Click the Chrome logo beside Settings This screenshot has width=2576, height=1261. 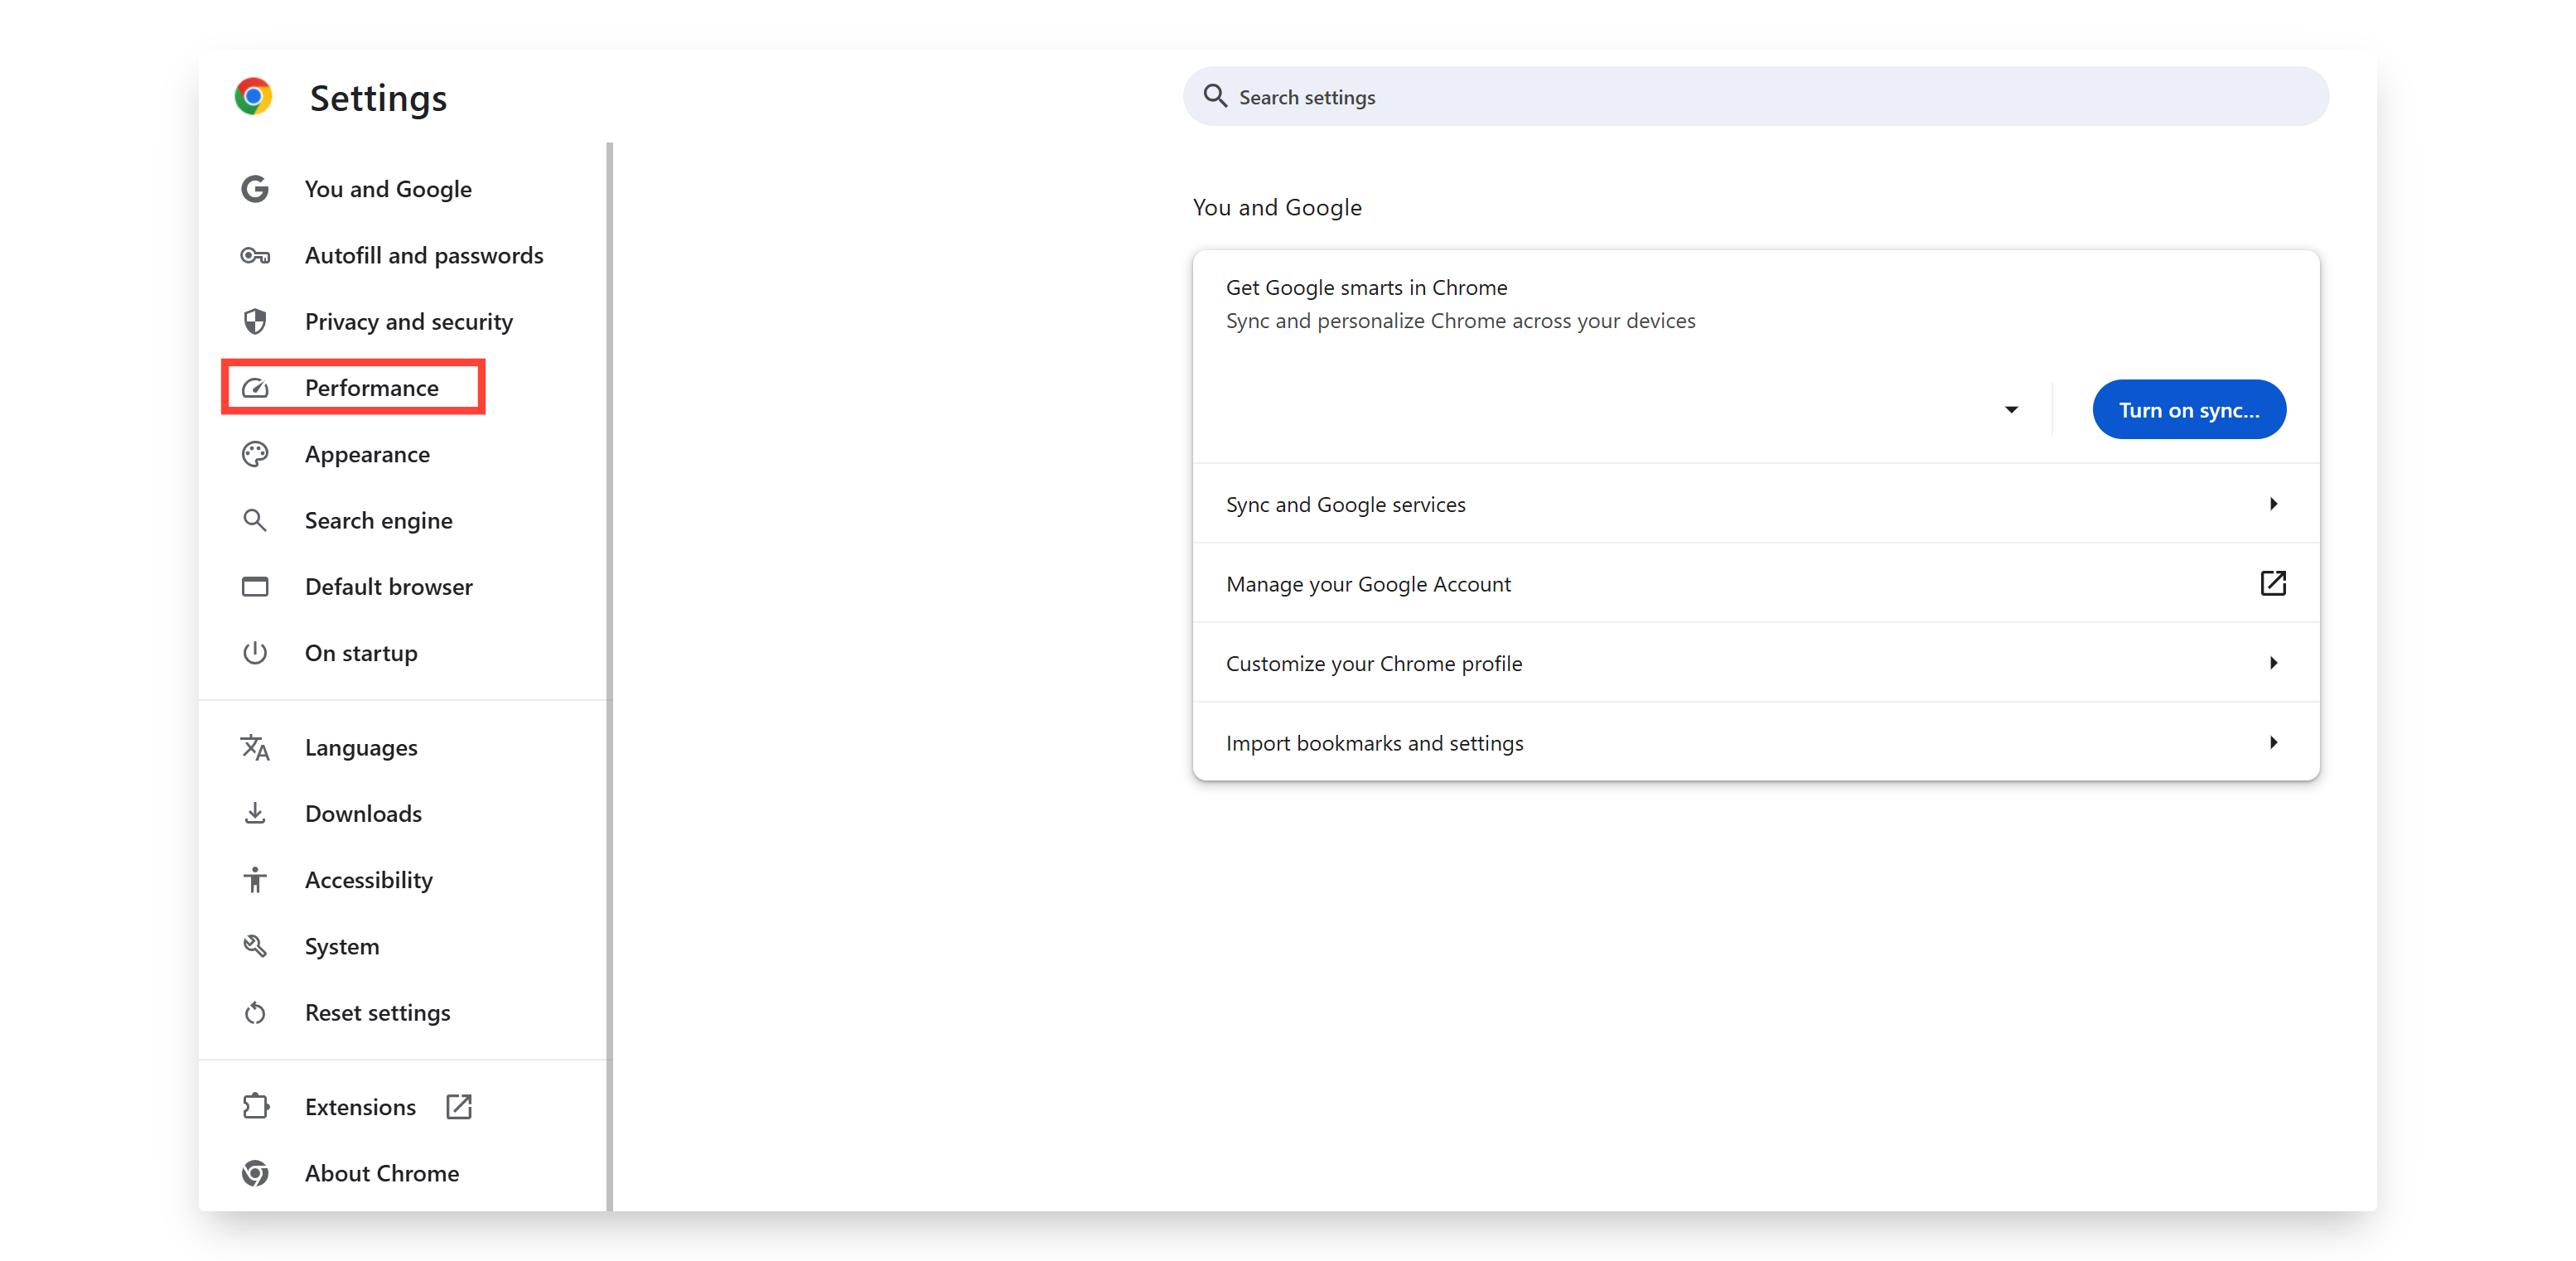point(253,97)
